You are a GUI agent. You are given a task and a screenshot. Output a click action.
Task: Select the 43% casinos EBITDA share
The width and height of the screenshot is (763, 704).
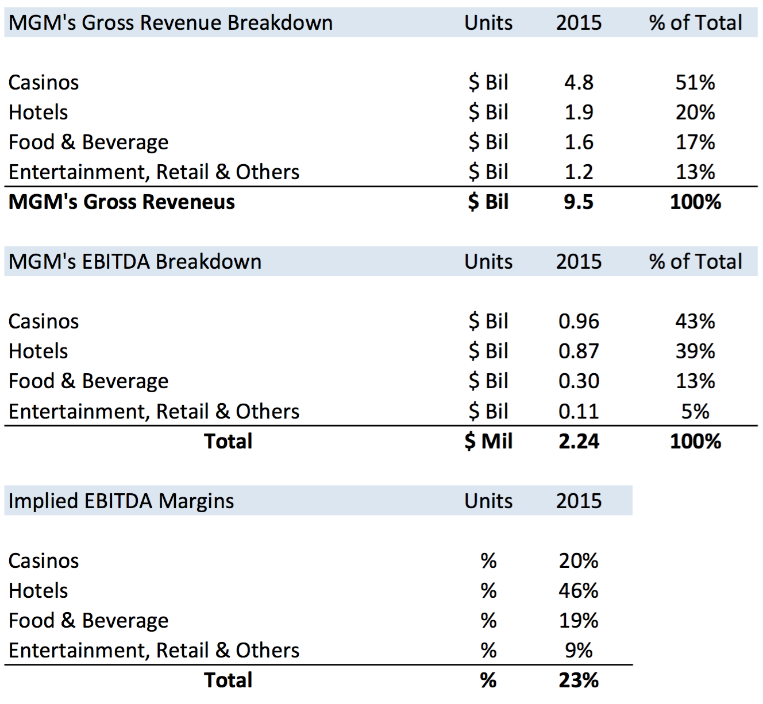[x=695, y=322]
